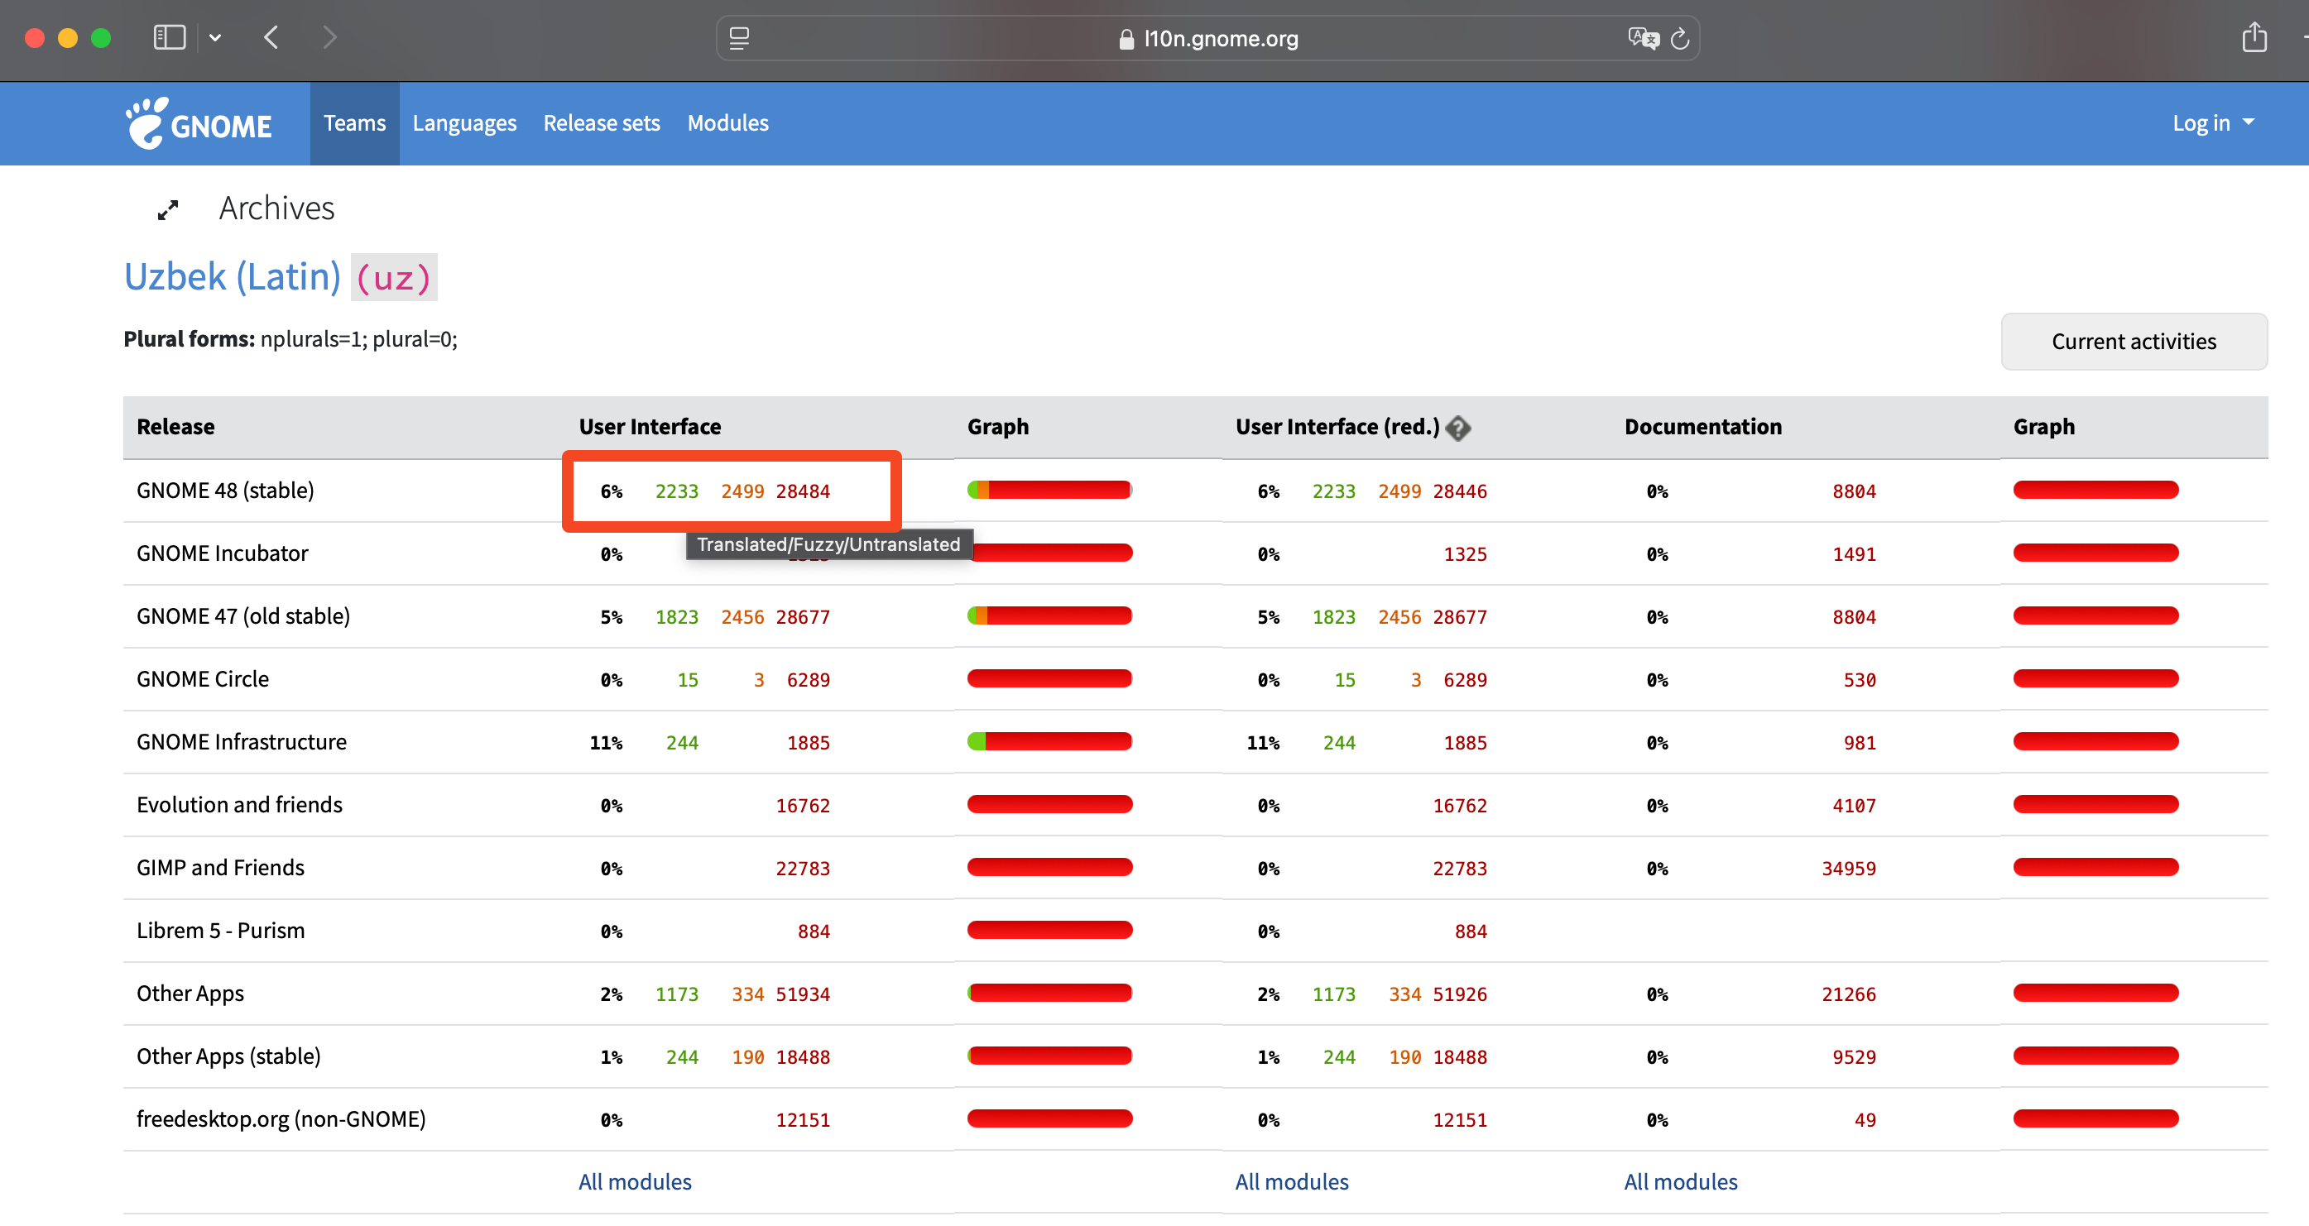Reload the page with refresh icon
This screenshot has width=2309, height=1226.
pos(1681,39)
